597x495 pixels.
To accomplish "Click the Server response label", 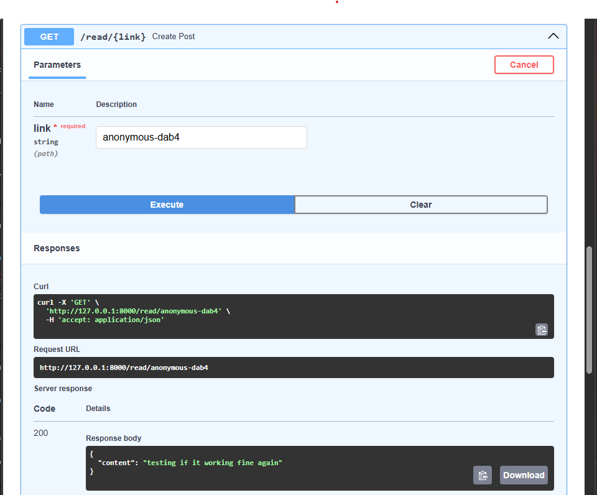I will point(63,389).
